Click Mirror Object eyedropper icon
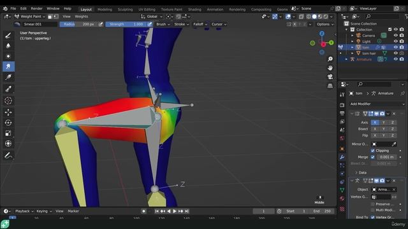Viewport: 408px width, 229px height. [394, 144]
